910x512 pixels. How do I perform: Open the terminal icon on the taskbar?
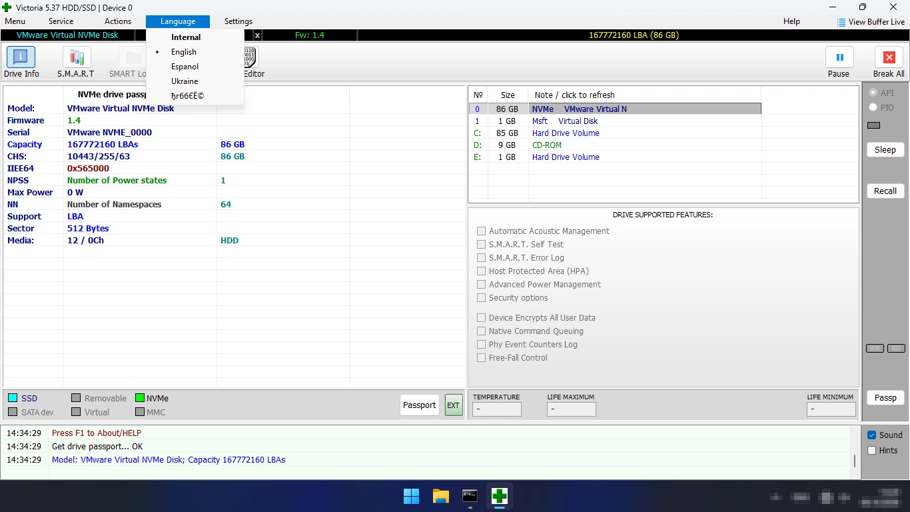[470, 496]
